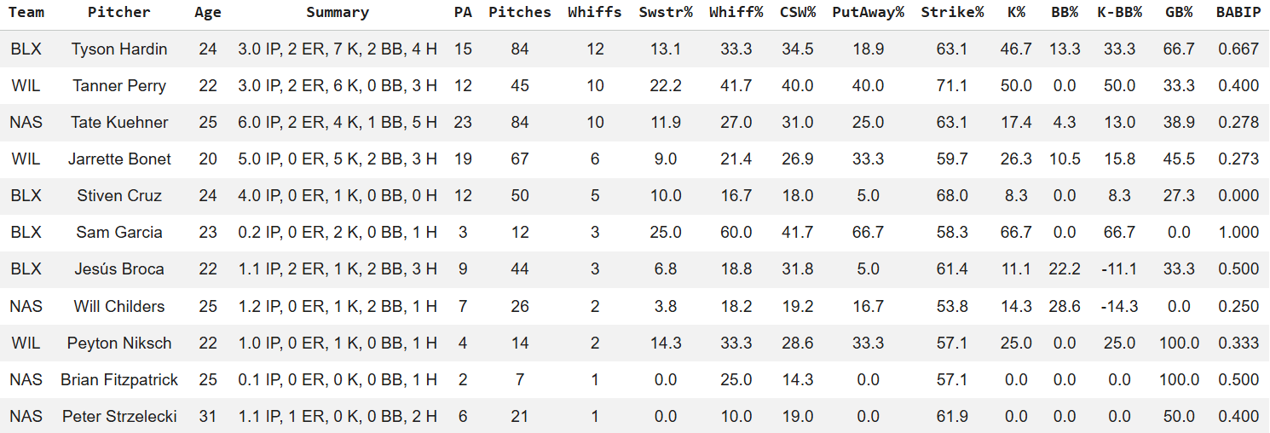This screenshot has height=433, width=1270.
Task: Open Brian Fitzpatrick's pitcher entry
Action: coord(119,380)
